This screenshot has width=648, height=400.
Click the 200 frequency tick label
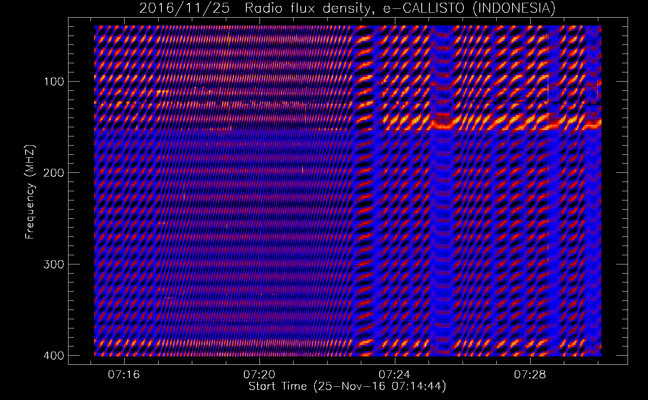pos(53,173)
